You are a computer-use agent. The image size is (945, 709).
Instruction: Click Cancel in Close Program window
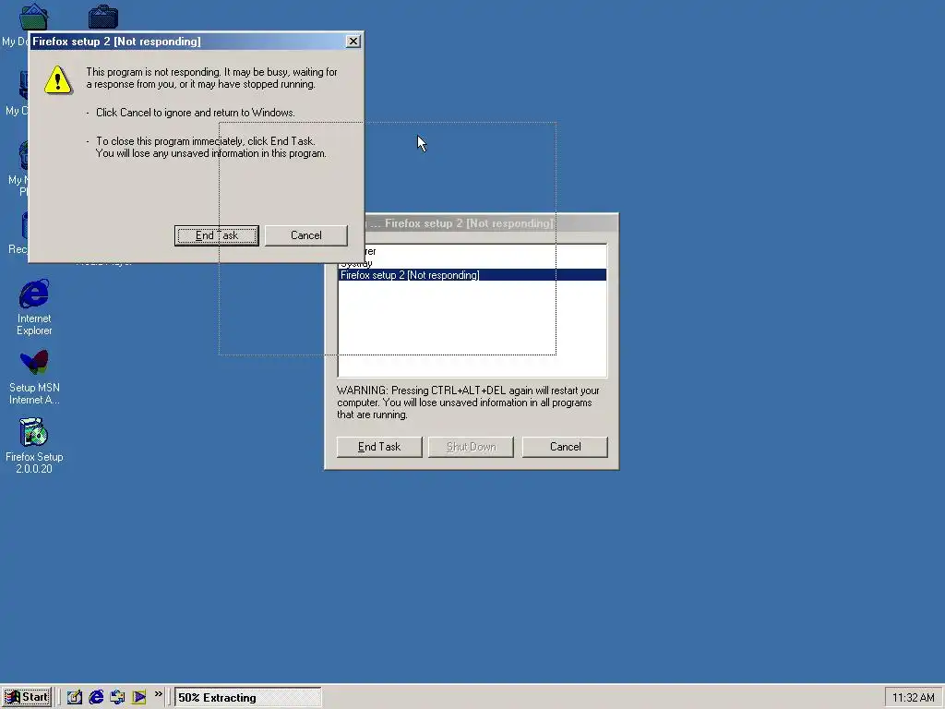click(565, 447)
